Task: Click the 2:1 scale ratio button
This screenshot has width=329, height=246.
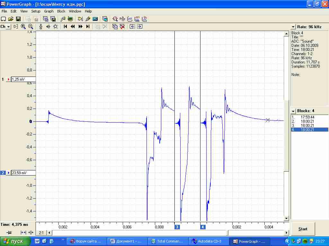Action: 41,233
